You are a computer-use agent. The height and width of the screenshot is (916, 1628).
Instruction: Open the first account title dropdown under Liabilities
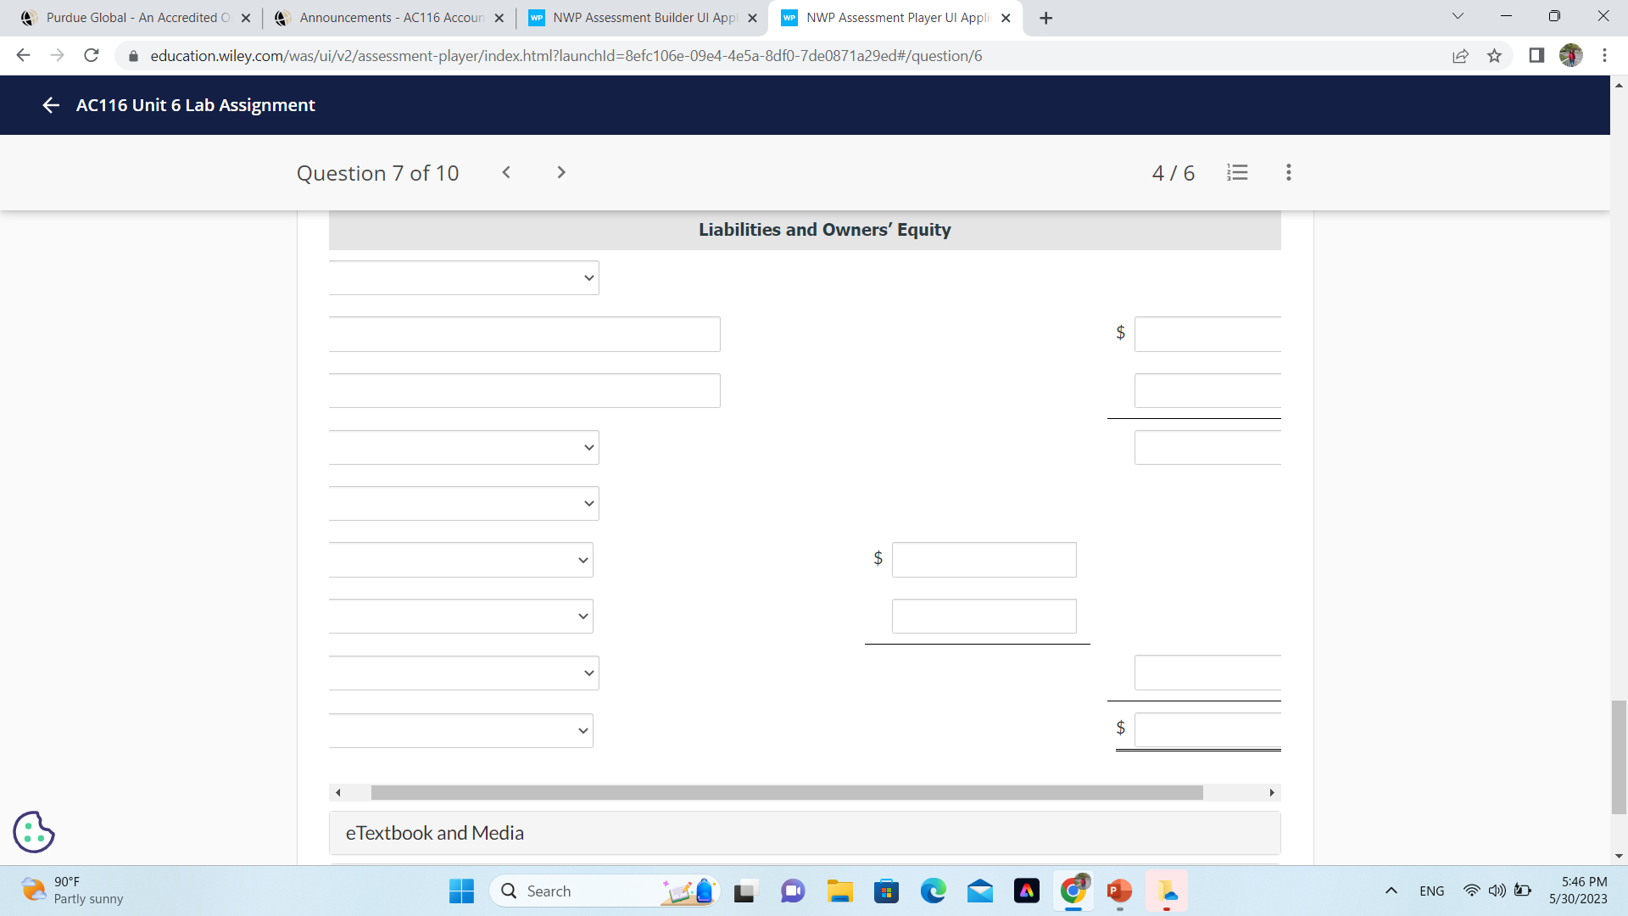pos(463,277)
